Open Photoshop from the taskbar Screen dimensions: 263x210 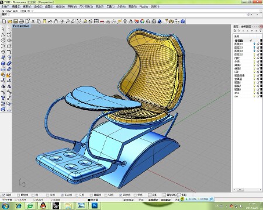point(95,206)
